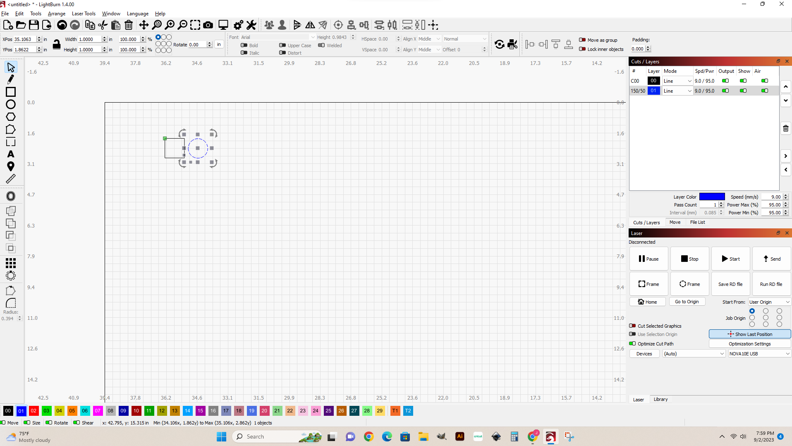Open the Normal text mode dropdown
The image size is (792, 446).
[465, 39]
